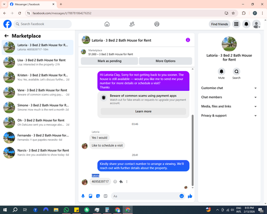
Task: Choose a GIF icon
Action: 106,196
